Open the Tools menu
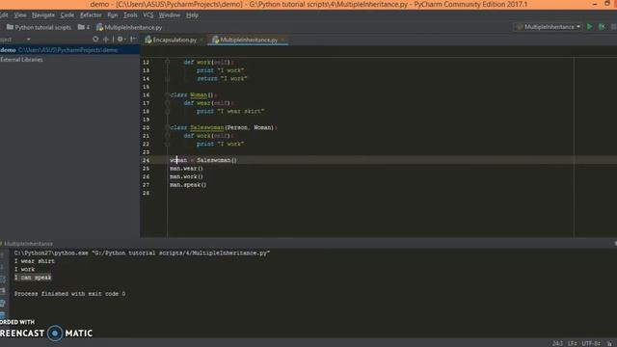617x347 pixels. pos(130,15)
